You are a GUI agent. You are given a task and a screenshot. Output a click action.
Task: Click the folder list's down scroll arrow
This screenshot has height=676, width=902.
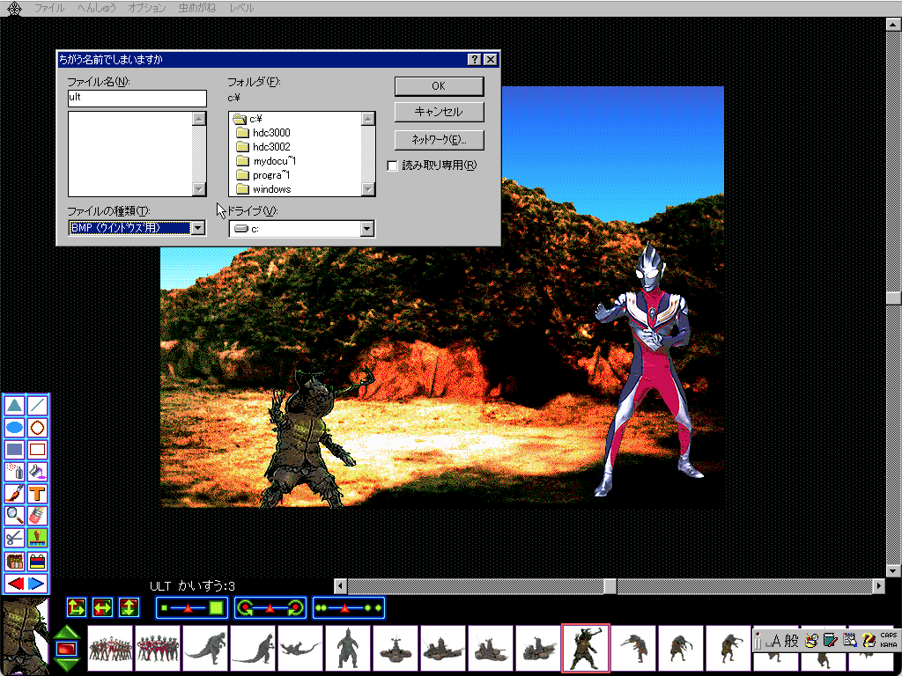[368, 188]
